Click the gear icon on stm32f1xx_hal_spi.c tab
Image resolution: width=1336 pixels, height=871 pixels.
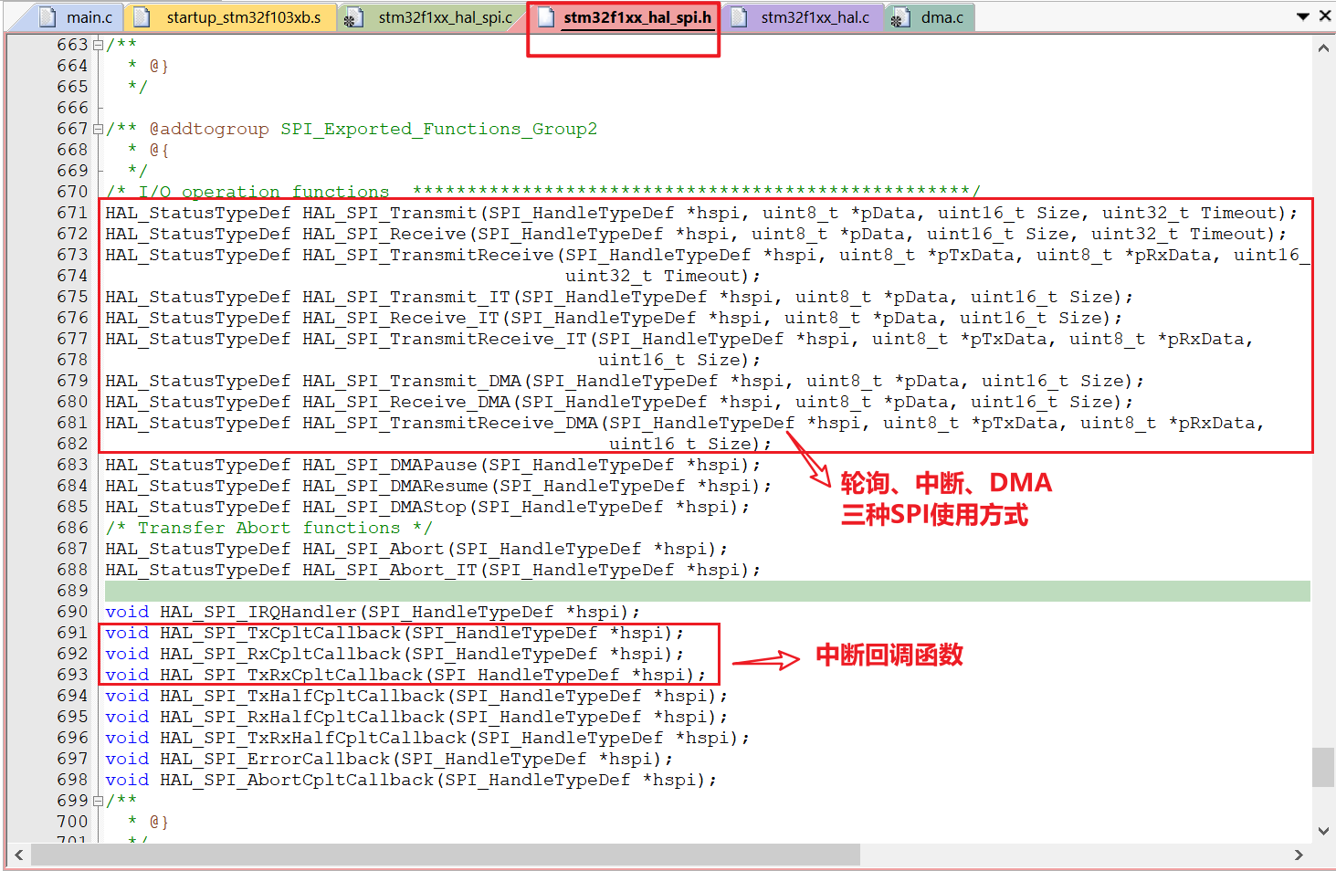coord(353,18)
